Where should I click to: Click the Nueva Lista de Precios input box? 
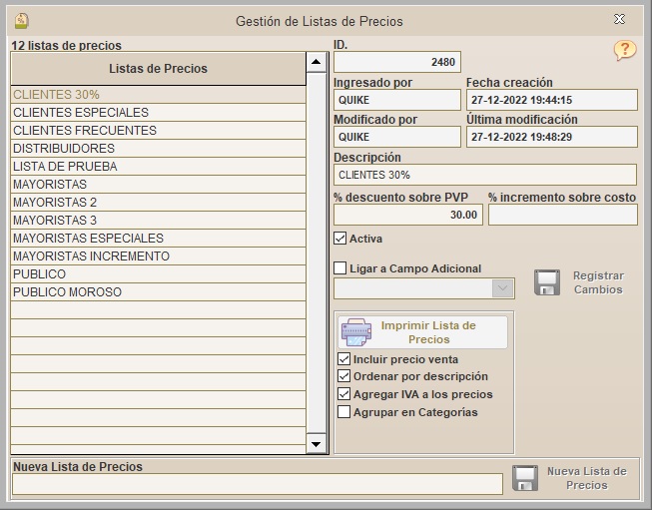(258, 484)
